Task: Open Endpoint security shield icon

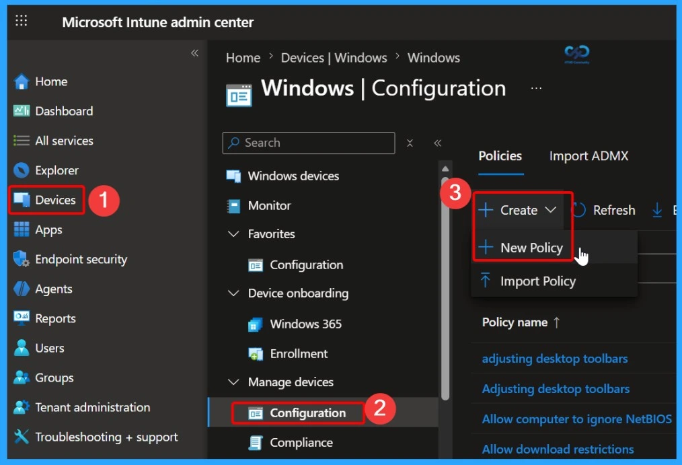Action: point(22,259)
